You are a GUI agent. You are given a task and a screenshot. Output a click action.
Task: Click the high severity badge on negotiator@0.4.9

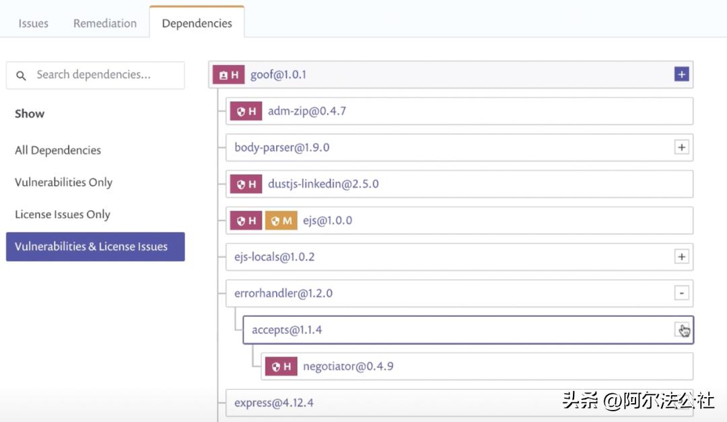click(281, 367)
